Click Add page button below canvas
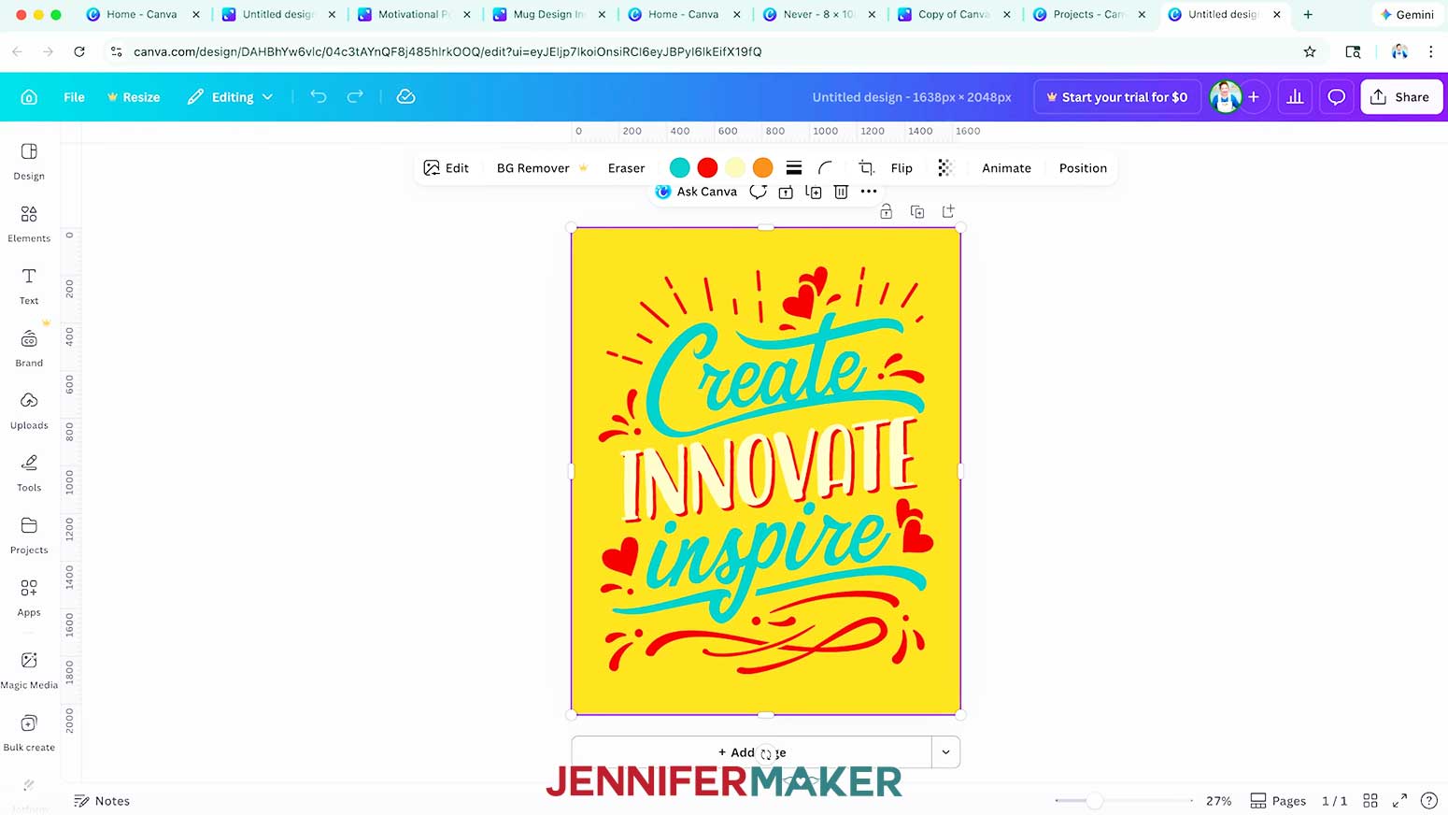Screen dimensions: 1448x815 coord(751,752)
